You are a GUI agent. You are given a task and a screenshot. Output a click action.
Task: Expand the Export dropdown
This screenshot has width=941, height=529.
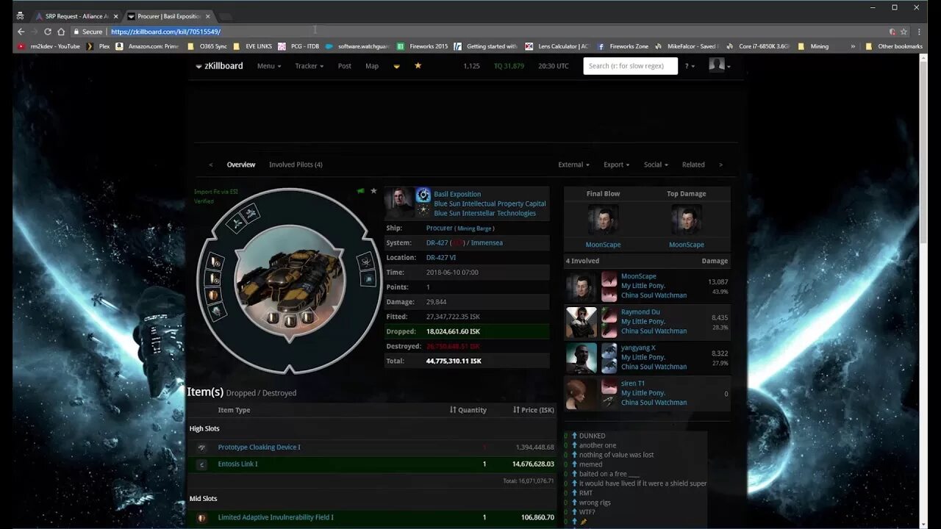point(616,165)
